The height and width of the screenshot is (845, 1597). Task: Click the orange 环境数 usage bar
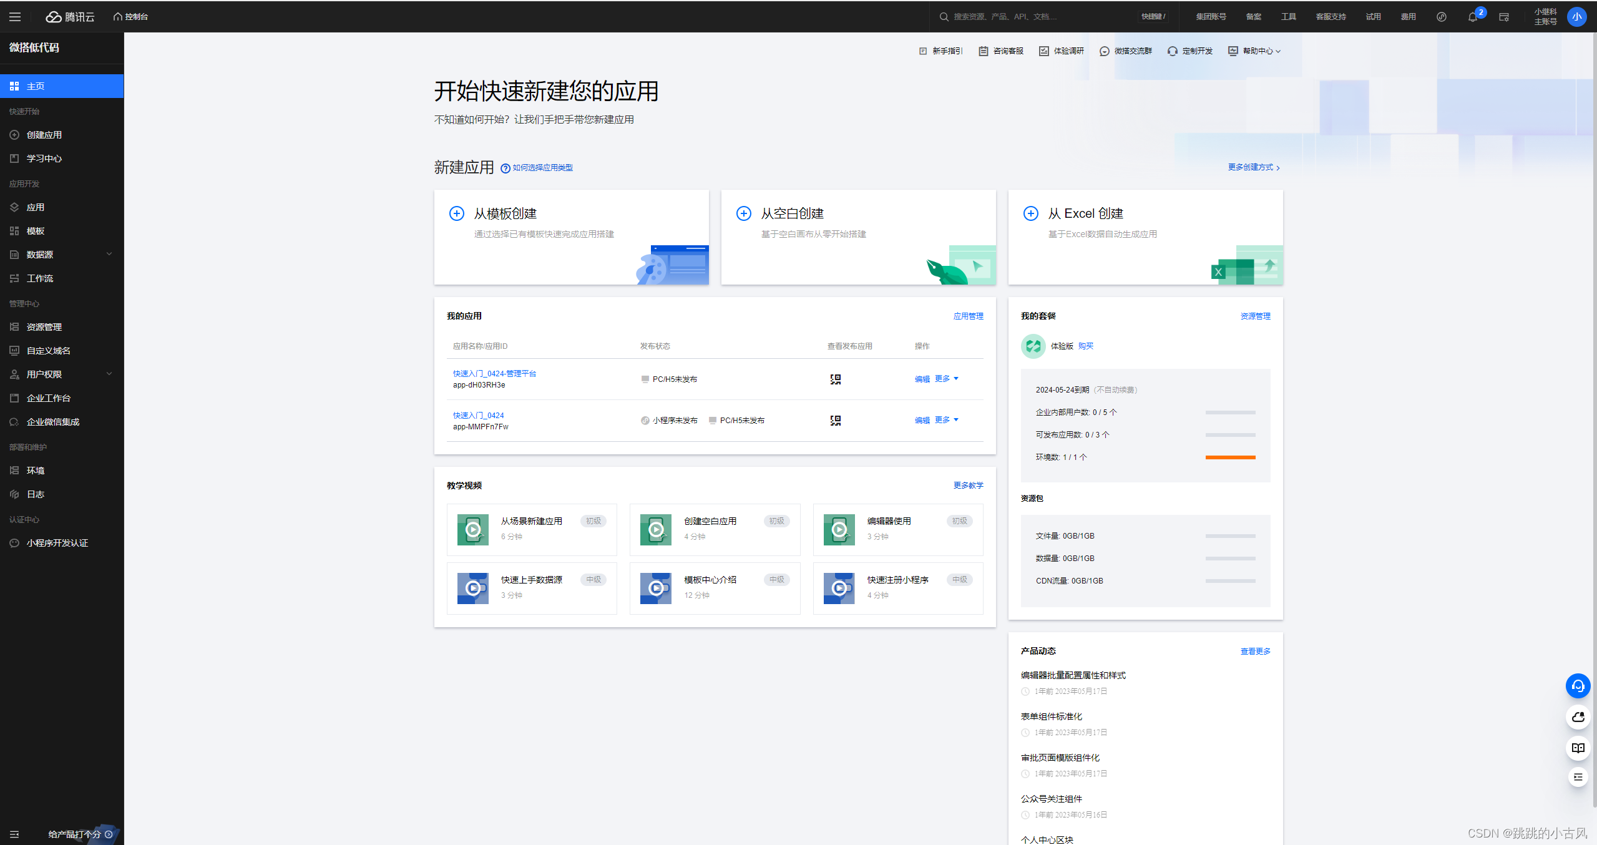(x=1230, y=457)
